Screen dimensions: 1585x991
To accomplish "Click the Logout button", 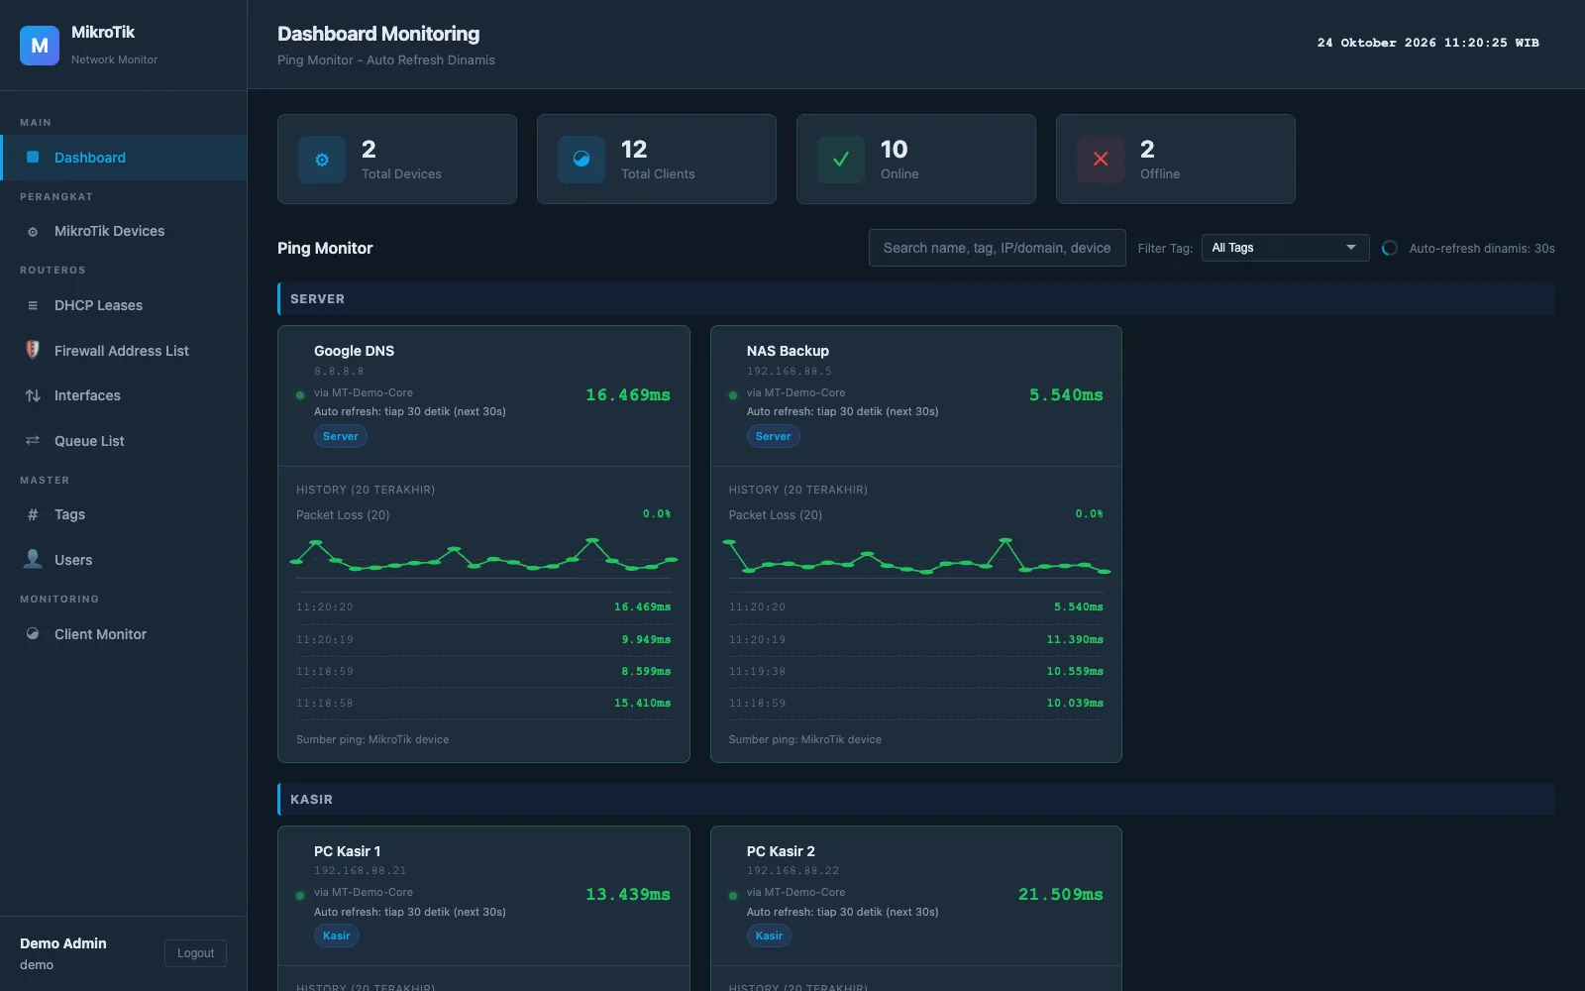I will point(195,953).
